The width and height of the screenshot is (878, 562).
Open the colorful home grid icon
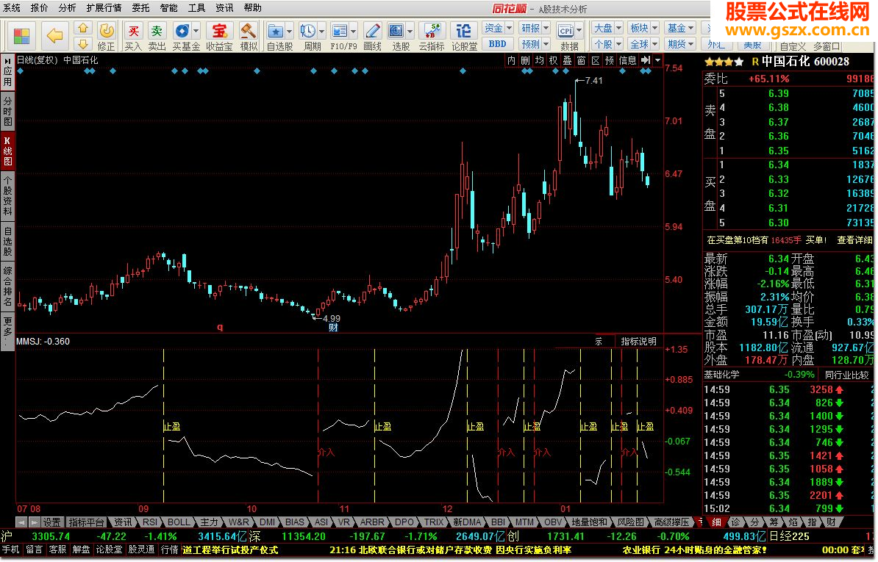click(x=21, y=36)
